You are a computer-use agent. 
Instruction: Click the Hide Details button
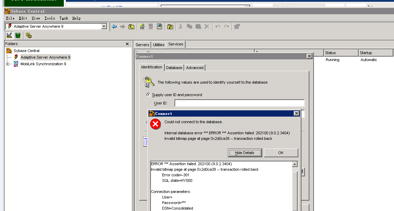click(x=245, y=153)
